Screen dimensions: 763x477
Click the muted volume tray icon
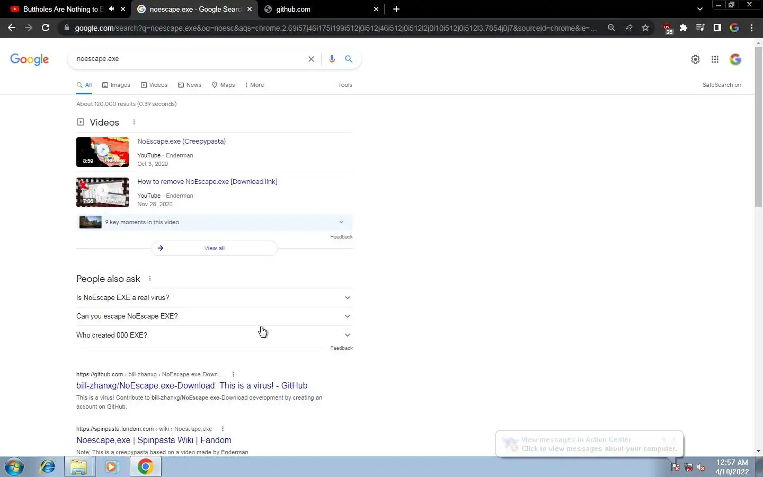tap(701, 467)
